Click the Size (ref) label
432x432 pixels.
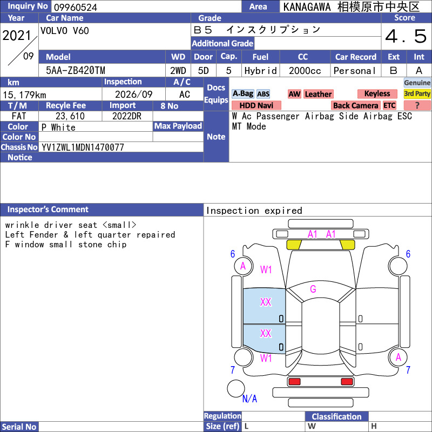(222, 426)
